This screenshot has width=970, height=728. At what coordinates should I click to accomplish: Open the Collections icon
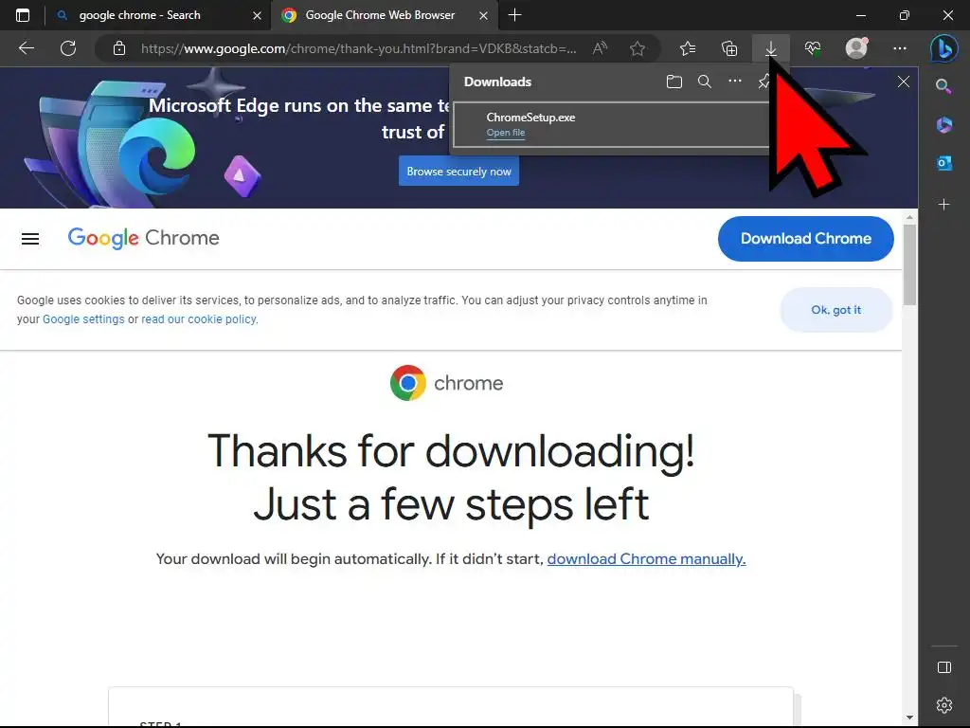coord(729,48)
